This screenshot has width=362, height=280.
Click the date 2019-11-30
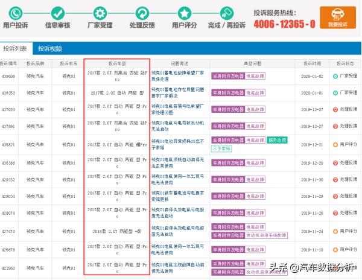click(x=312, y=180)
